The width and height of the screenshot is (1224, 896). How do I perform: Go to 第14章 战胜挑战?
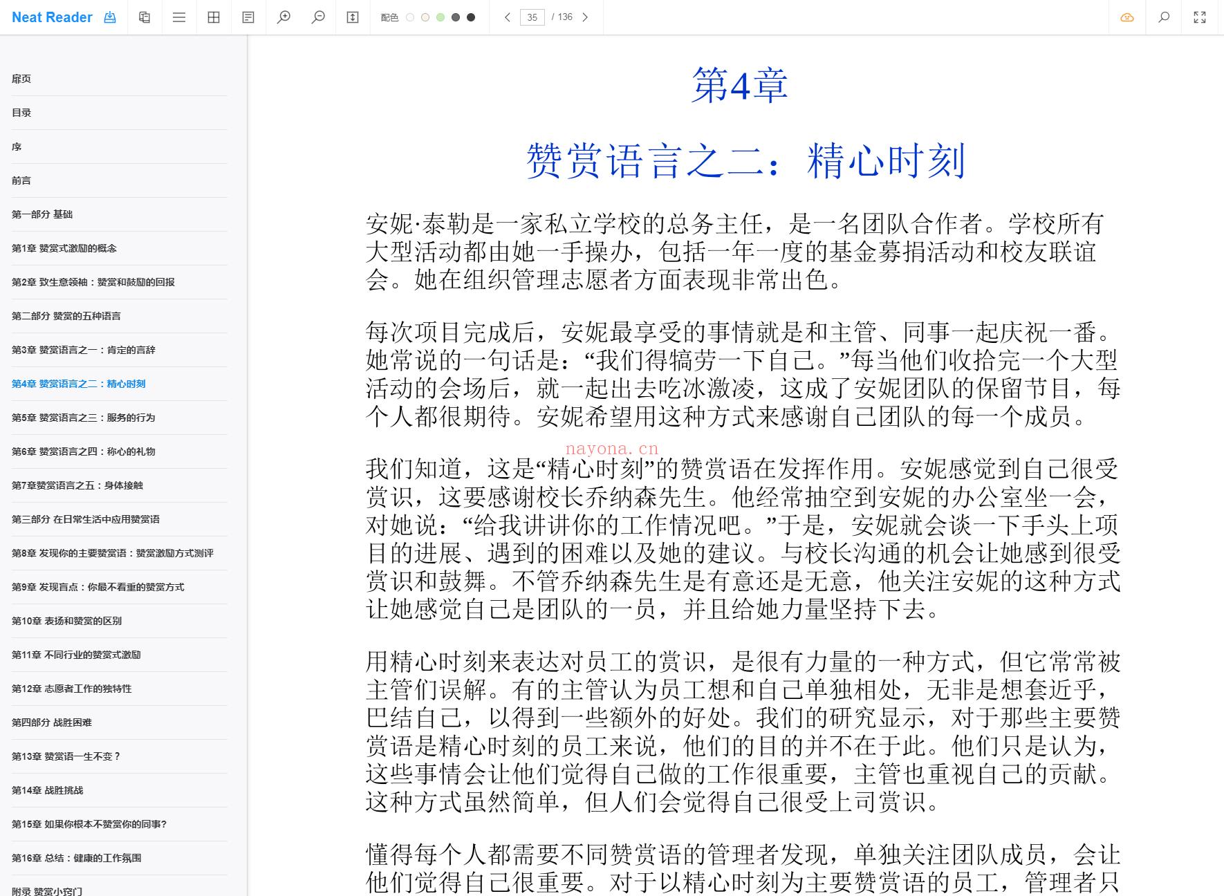[48, 790]
